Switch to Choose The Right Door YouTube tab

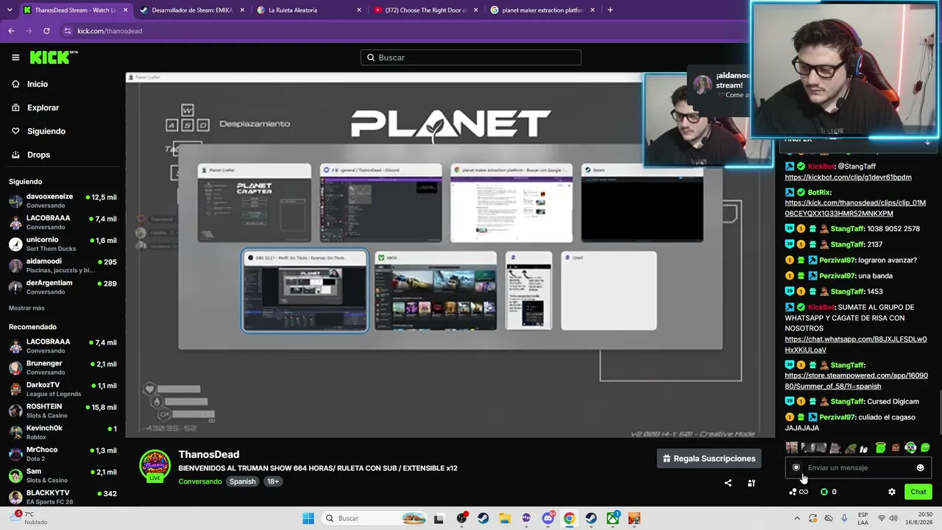[425, 10]
